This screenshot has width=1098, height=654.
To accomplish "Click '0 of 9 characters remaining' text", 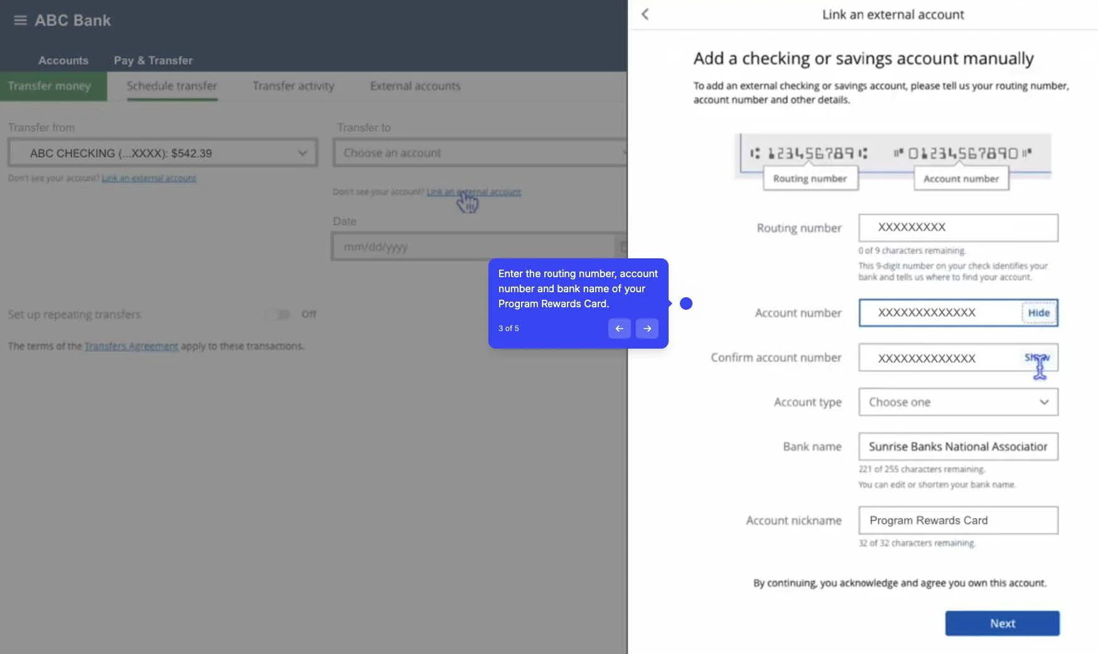I will (912, 251).
